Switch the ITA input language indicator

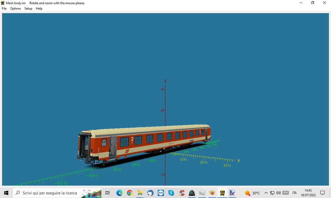295,193
